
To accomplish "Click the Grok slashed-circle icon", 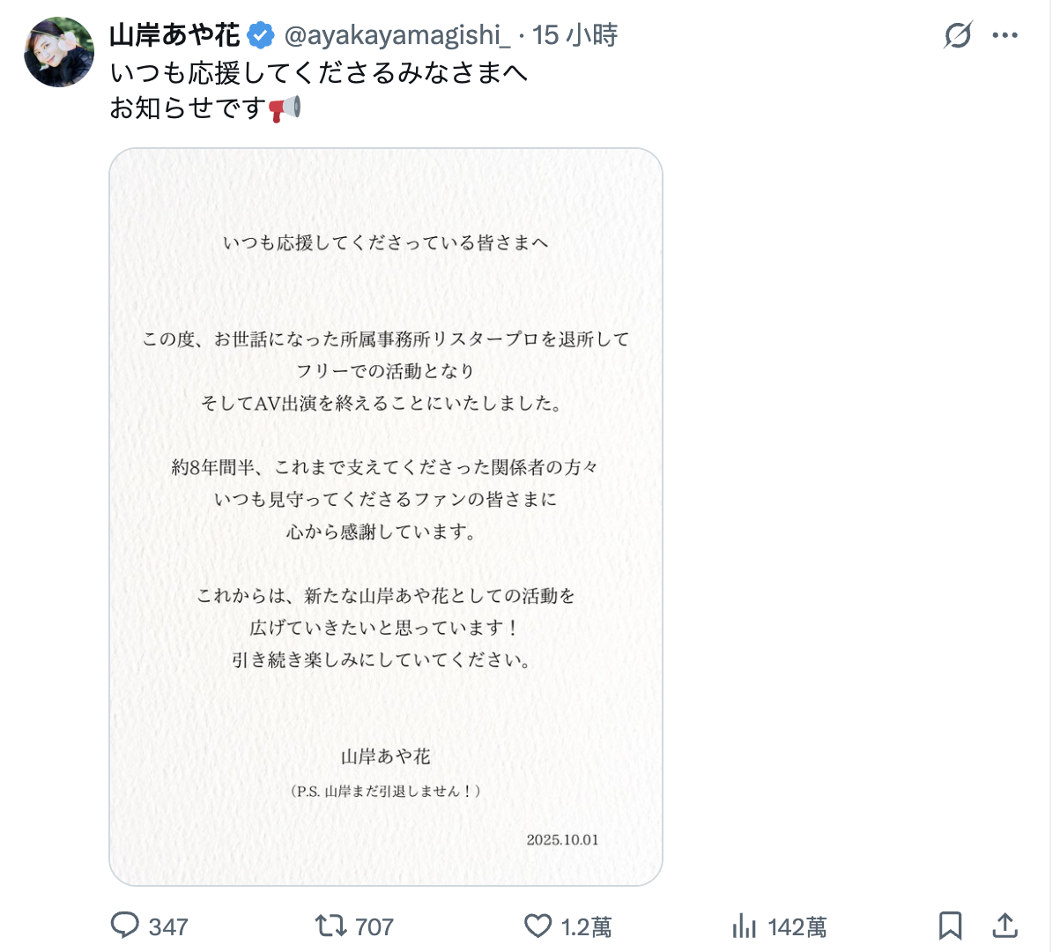I will [958, 35].
